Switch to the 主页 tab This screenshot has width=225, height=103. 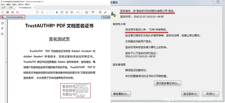tap(4, 8)
